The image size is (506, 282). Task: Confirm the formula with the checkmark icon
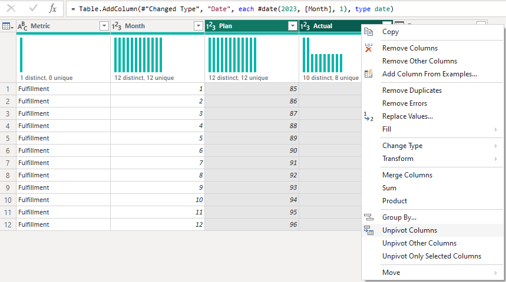[33, 8]
